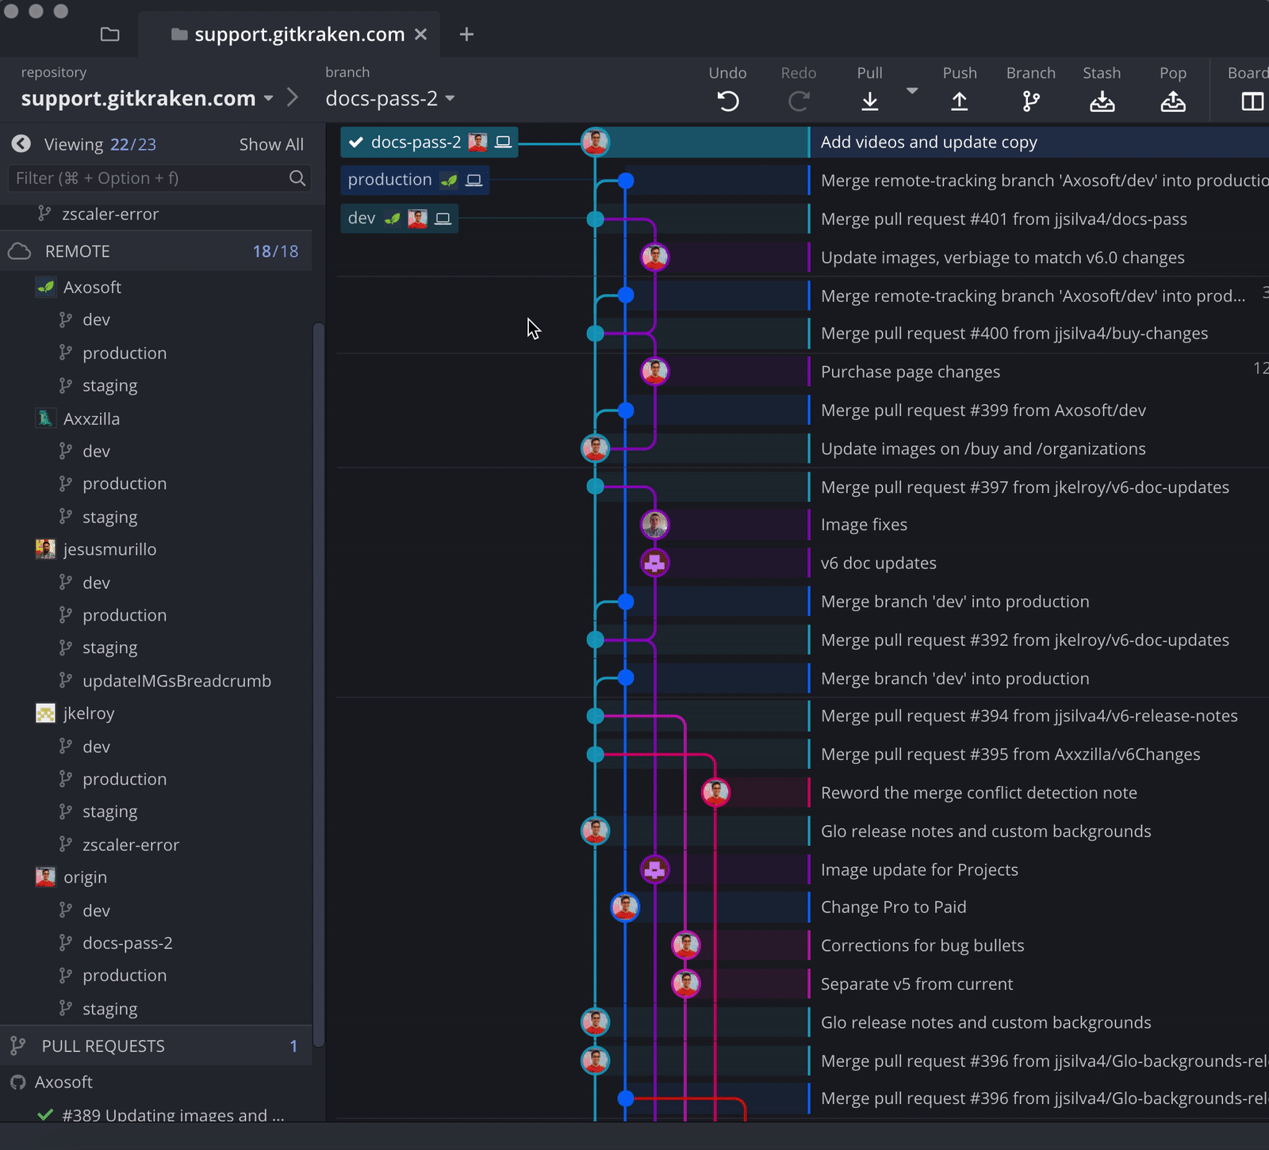
Task: Create a branch using the Branch icon
Action: pyautogui.click(x=1029, y=101)
